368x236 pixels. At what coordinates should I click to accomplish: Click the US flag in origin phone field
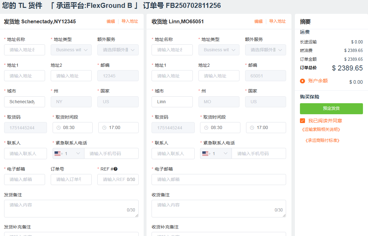coord(57,154)
